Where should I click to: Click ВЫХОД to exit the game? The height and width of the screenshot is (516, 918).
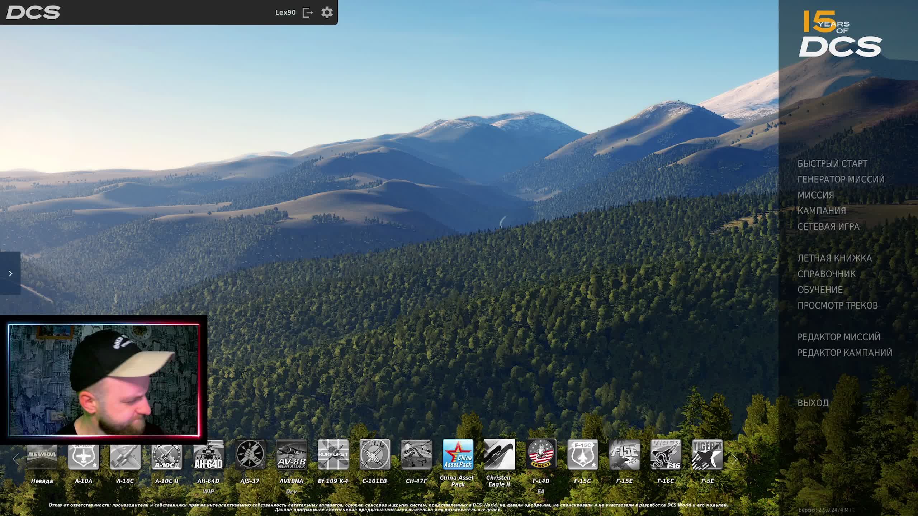pyautogui.click(x=813, y=403)
